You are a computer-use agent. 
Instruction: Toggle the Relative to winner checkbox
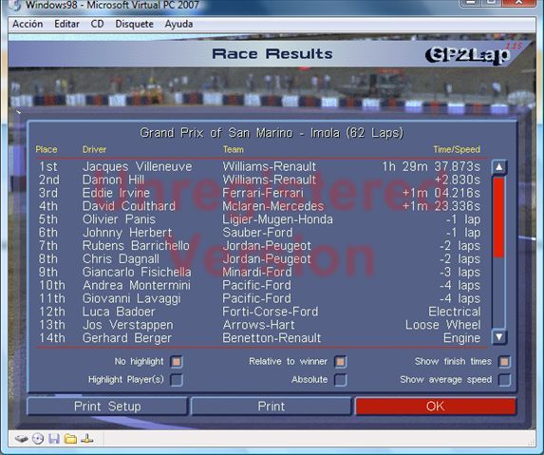pyautogui.click(x=340, y=362)
